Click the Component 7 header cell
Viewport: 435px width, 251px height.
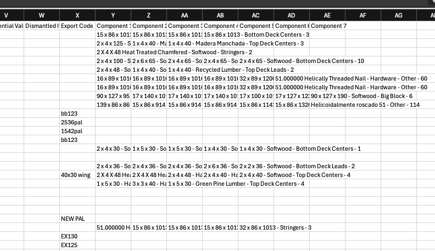pyautogui.click(x=327, y=26)
